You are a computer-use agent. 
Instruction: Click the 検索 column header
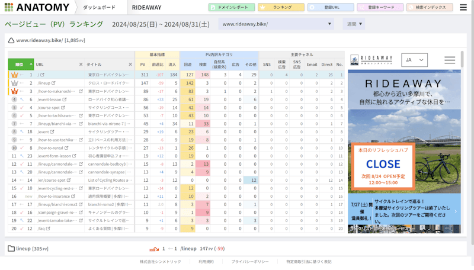coord(203,65)
